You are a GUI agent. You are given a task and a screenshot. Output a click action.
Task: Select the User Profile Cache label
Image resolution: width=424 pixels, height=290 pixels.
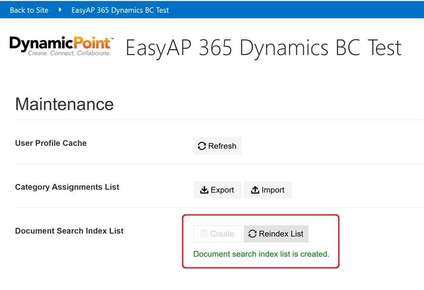click(51, 143)
